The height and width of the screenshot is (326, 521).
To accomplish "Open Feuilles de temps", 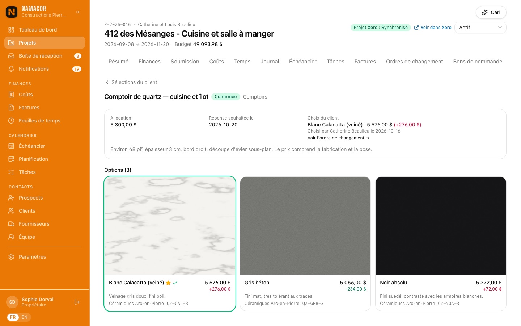I will (x=45, y=121).
